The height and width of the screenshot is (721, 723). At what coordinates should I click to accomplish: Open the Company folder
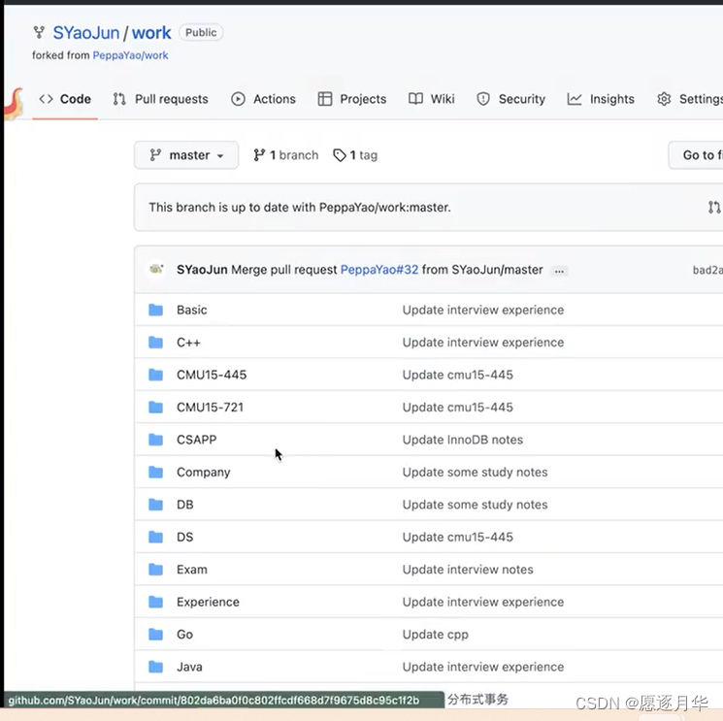[x=204, y=473]
